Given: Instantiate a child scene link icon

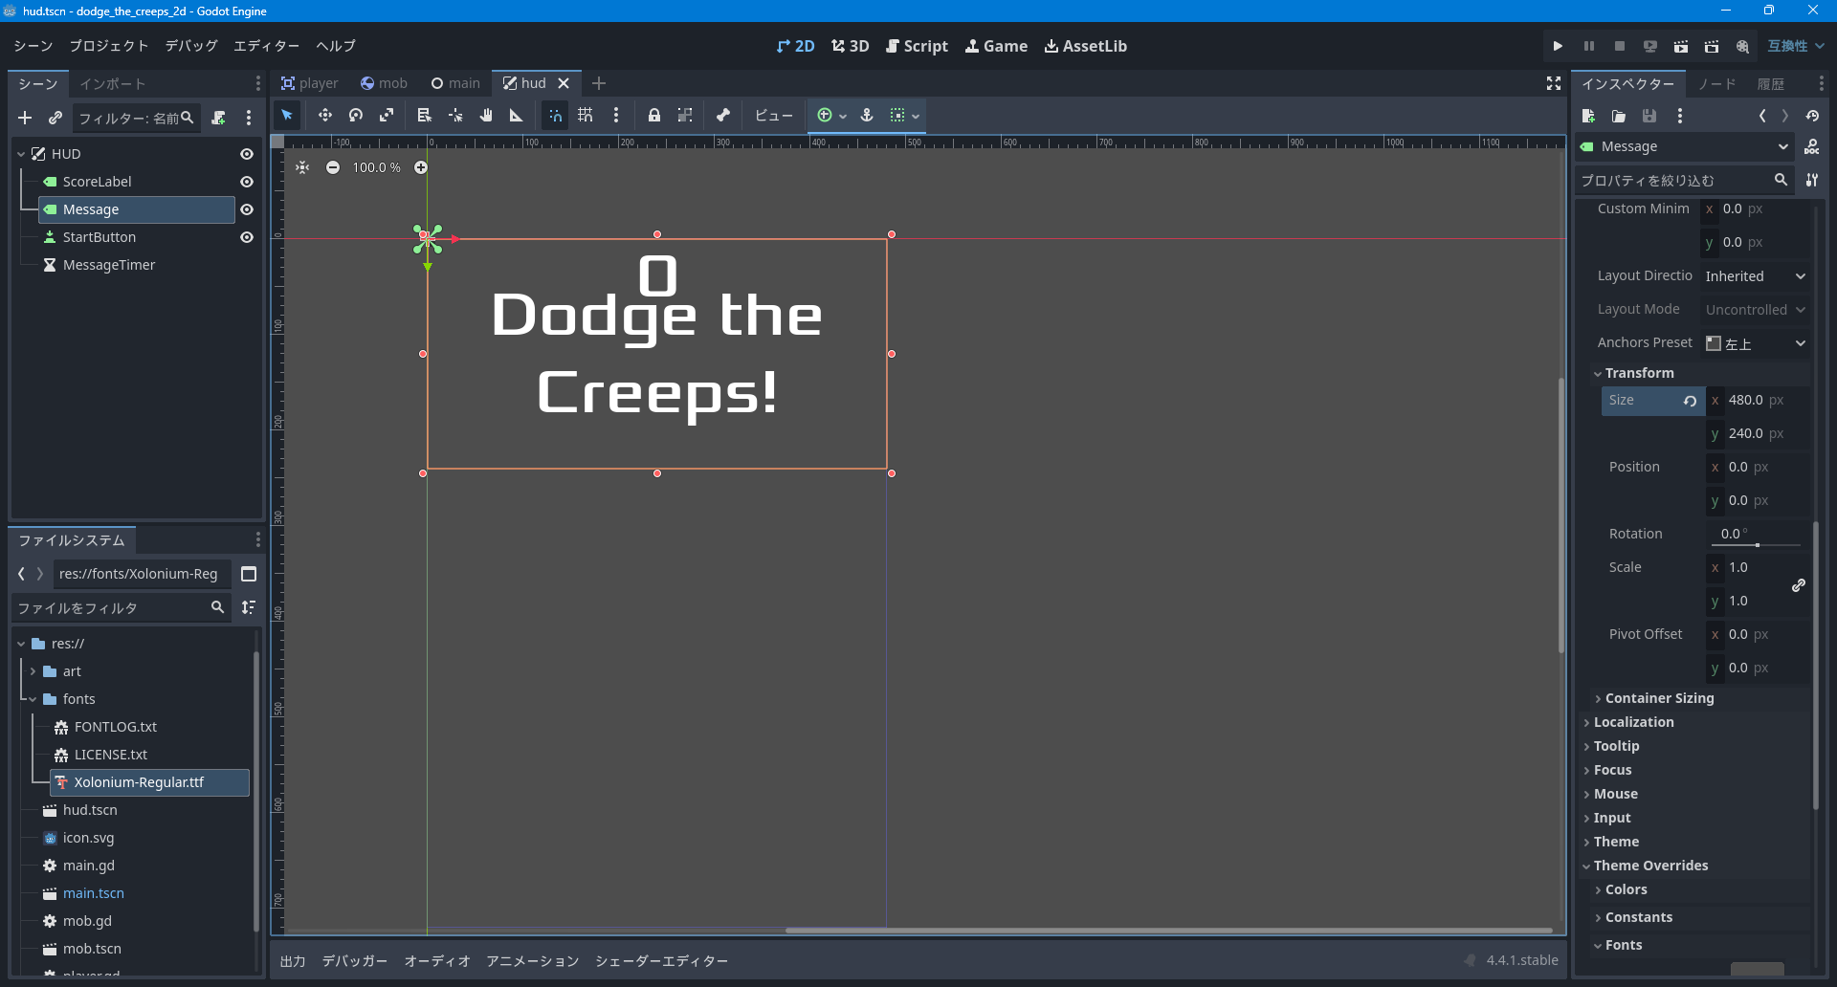Looking at the screenshot, I should (x=55, y=118).
